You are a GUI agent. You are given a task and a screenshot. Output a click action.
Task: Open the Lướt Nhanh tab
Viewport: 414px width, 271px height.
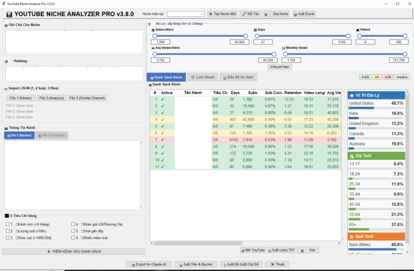(203, 78)
